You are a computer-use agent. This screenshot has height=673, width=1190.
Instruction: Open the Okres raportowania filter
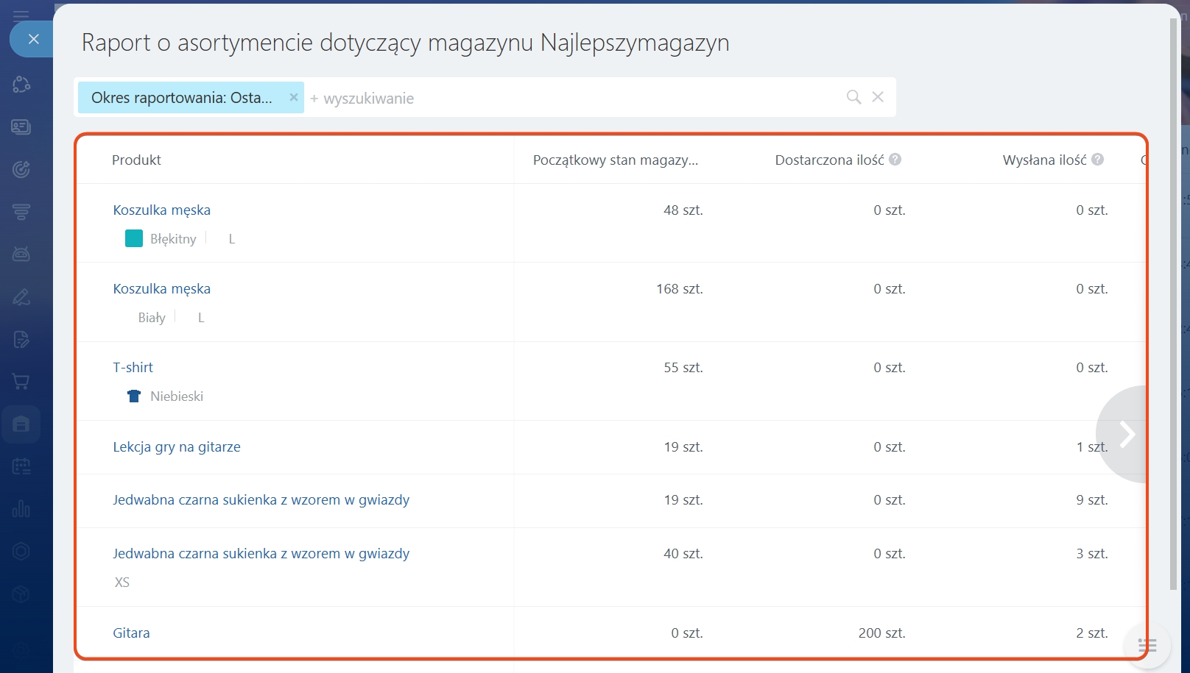click(181, 98)
